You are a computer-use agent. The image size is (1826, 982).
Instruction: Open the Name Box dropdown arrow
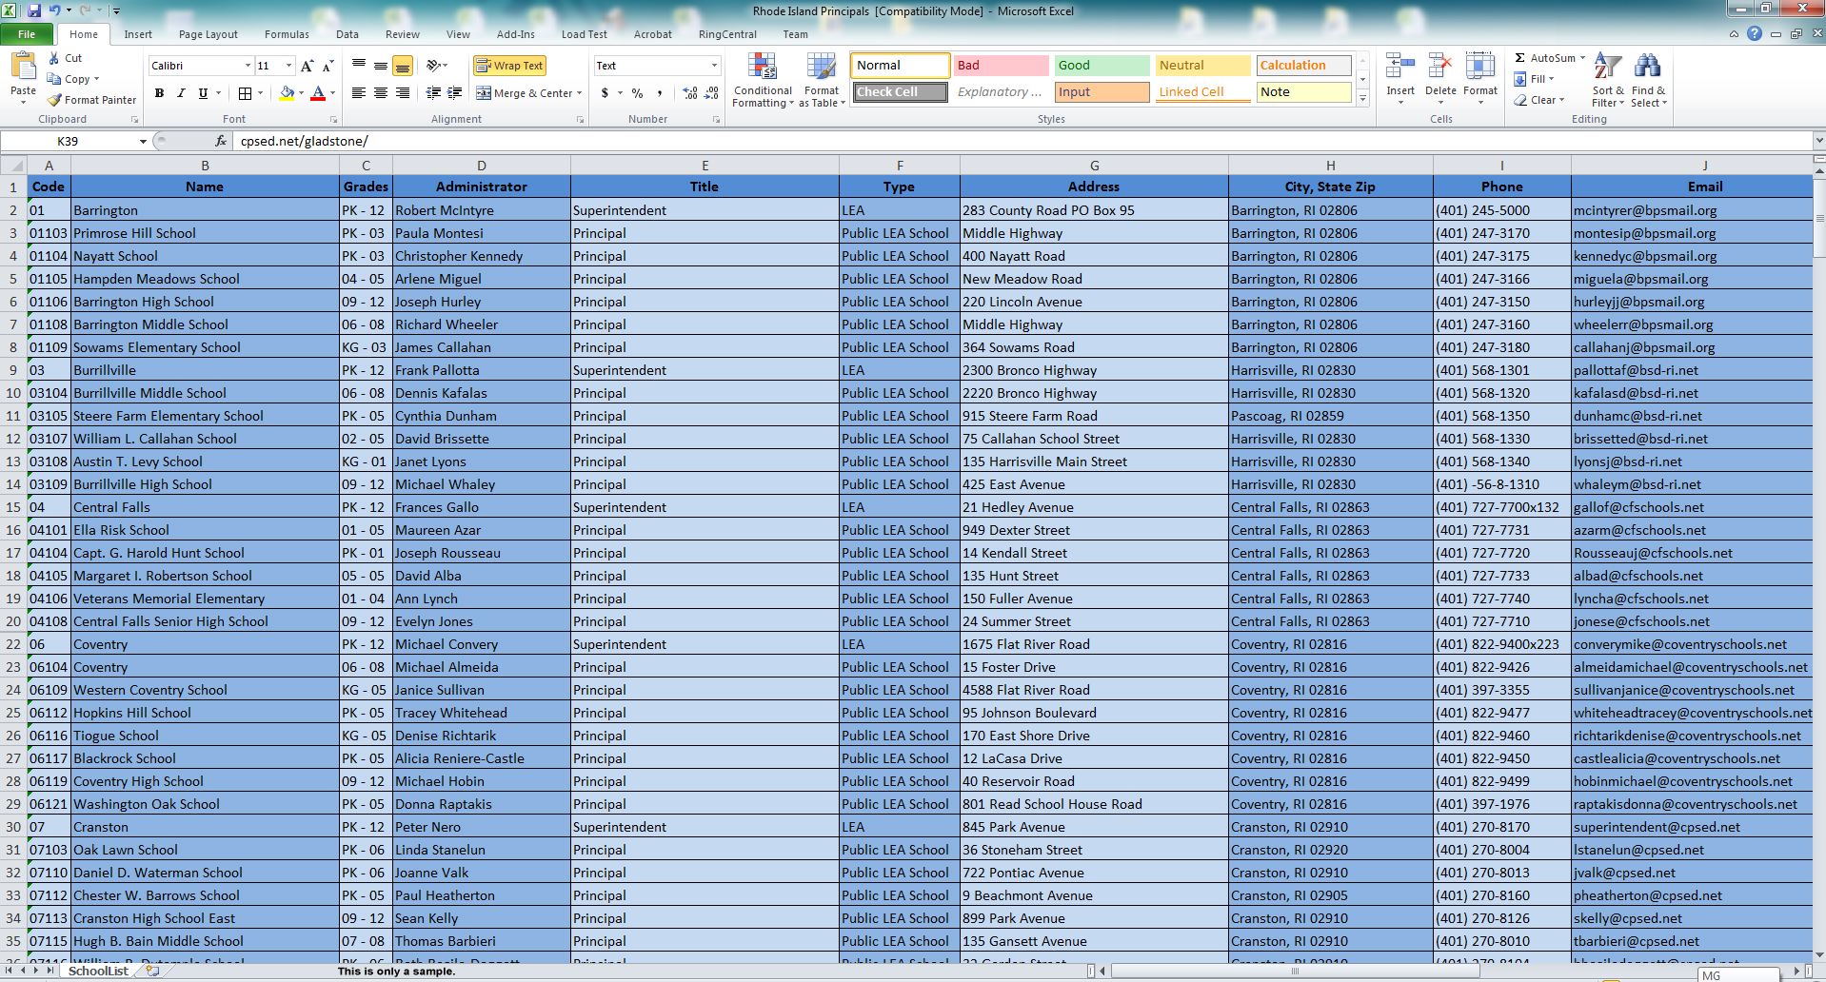tap(143, 141)
